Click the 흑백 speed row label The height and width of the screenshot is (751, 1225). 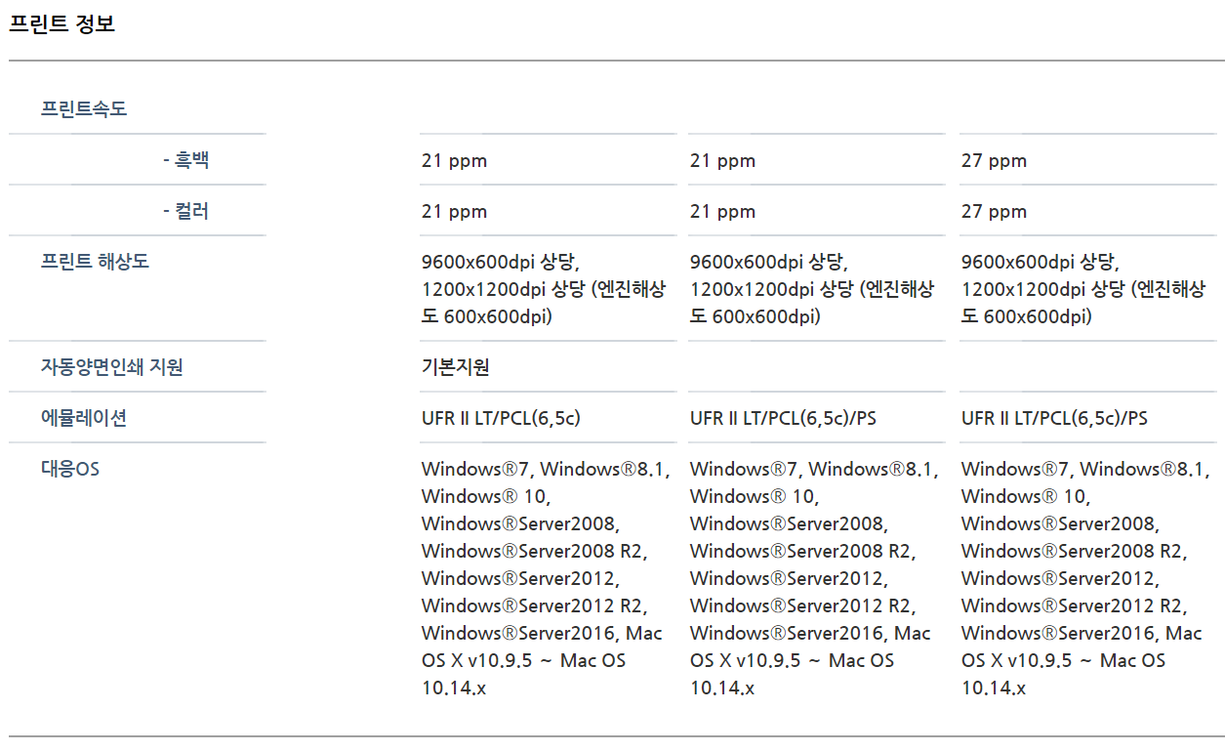click(185, 161)
